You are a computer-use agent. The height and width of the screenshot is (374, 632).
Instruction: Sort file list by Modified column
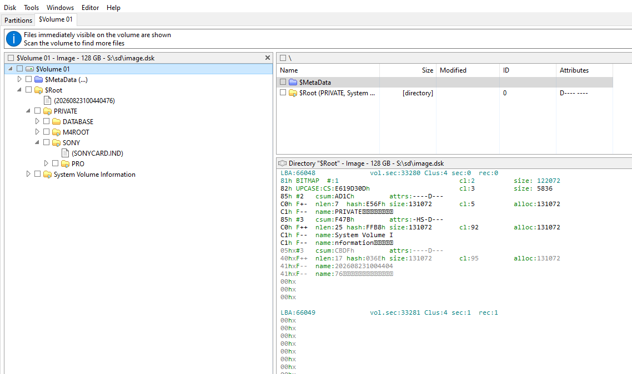[x=468, y=70]
